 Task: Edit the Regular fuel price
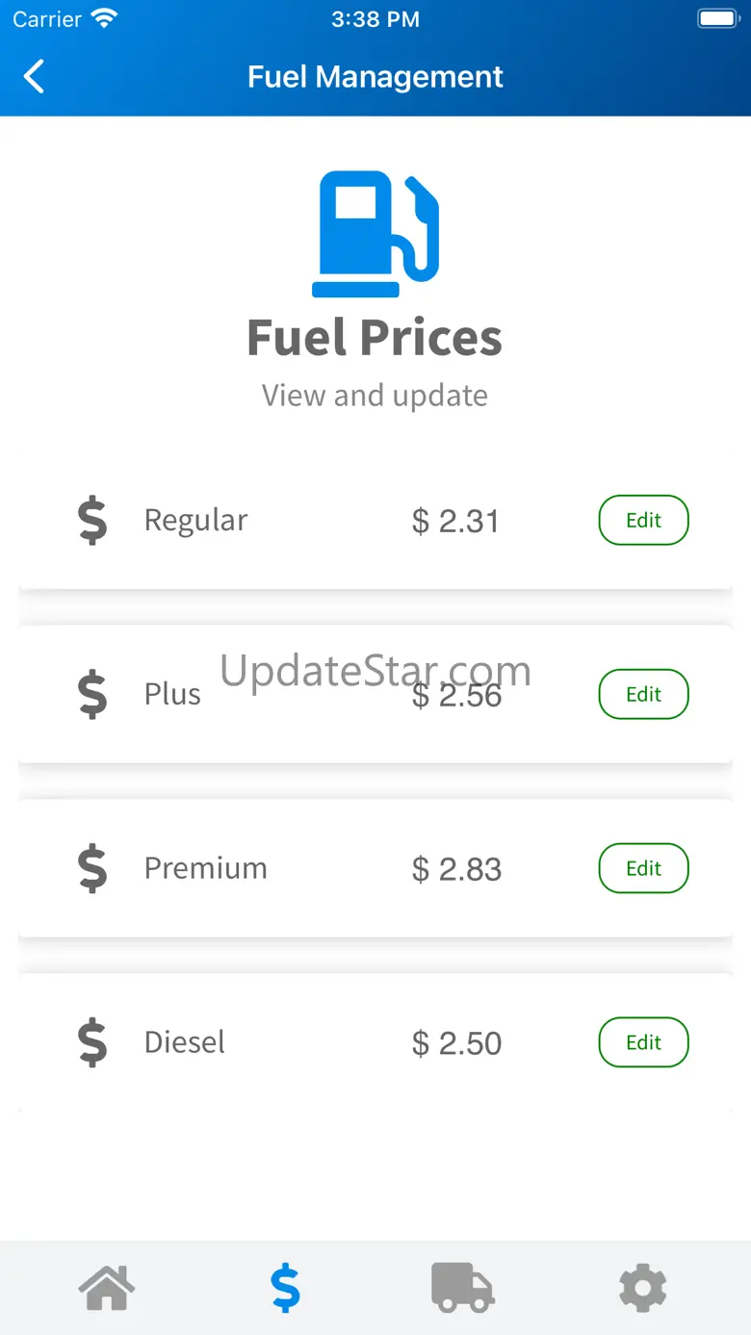point(643,521)
